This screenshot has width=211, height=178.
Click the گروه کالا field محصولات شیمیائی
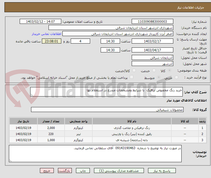[x=107, y=110]
